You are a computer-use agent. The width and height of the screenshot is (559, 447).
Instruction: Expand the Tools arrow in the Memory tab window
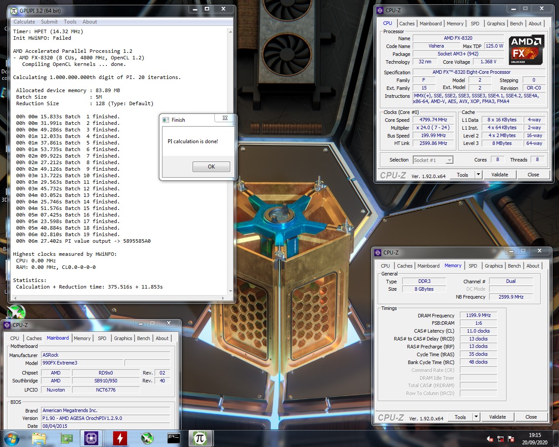point(476,417)
